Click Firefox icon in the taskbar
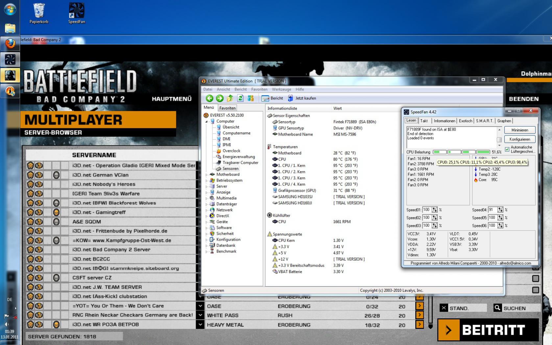The image size is (552, 345). 10,43
